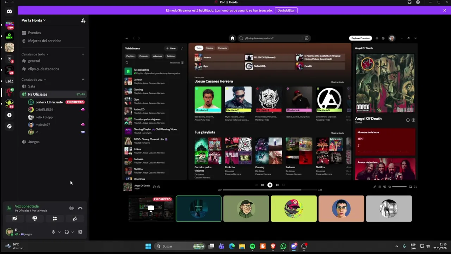Viewport: 451px width, 254px height.
Task: Open WhatsApp from the Windows taskbar
Action: 283,246
